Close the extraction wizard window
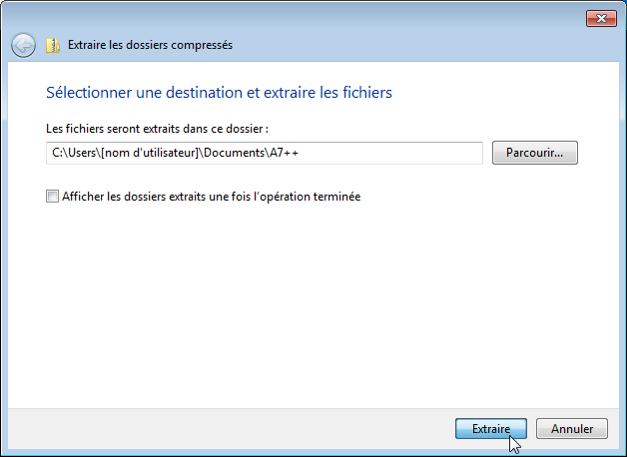This screenshot has width=627, height=457. tap(600, 18)
